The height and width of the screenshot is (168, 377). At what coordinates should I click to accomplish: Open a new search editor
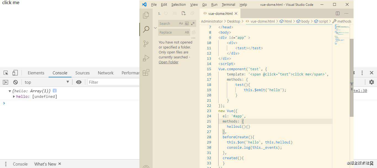click(184, 13)
